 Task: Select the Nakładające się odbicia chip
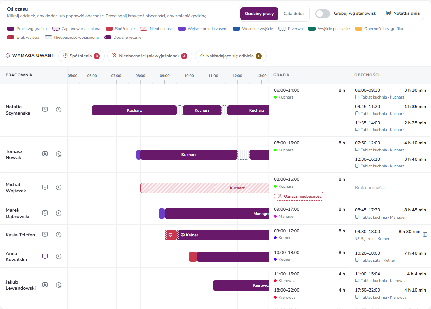coord(231,56)
